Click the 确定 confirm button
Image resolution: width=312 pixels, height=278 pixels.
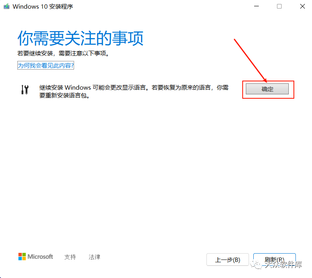click(x=267, y=89)
